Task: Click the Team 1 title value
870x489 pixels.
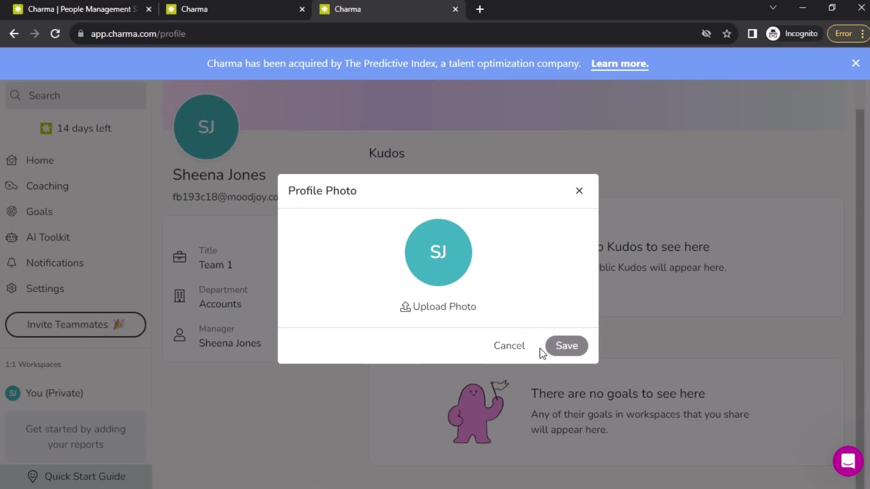Action: [x=216, y=265]
